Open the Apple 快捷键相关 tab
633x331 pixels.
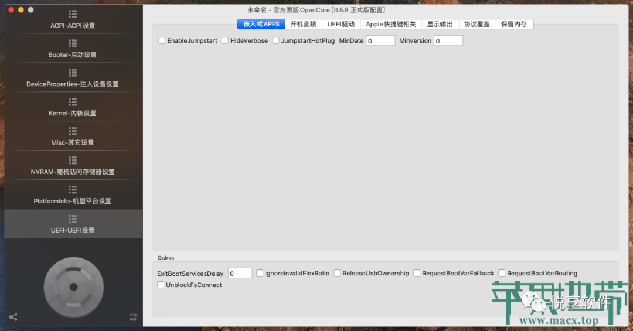pyautogui.click(x=391, y=24)
